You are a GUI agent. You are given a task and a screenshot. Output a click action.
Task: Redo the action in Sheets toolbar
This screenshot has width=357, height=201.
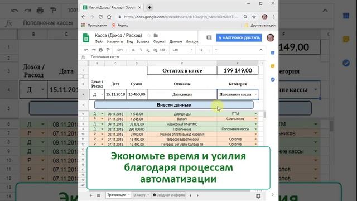pyautogui.click(x=94, y=50)
